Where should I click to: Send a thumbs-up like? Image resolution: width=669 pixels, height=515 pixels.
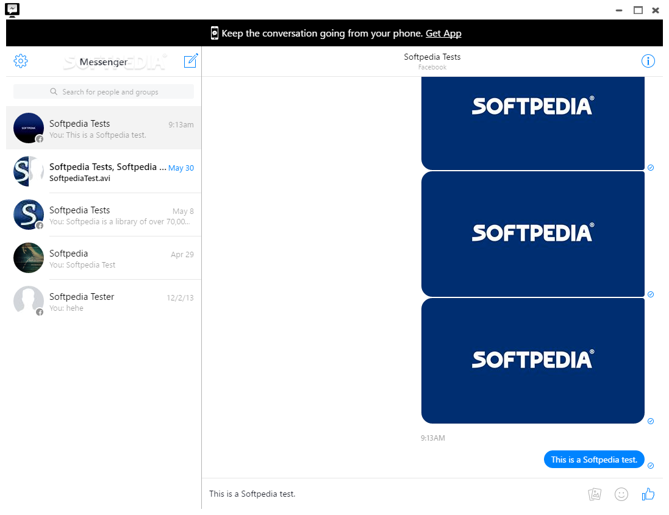point(648,494)
